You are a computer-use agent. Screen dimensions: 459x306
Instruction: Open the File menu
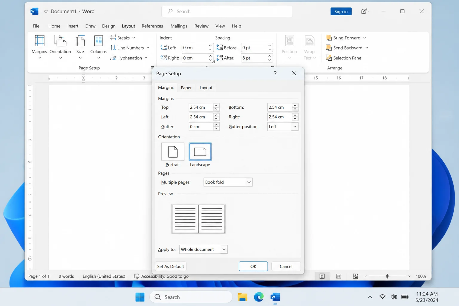(36, 26)
